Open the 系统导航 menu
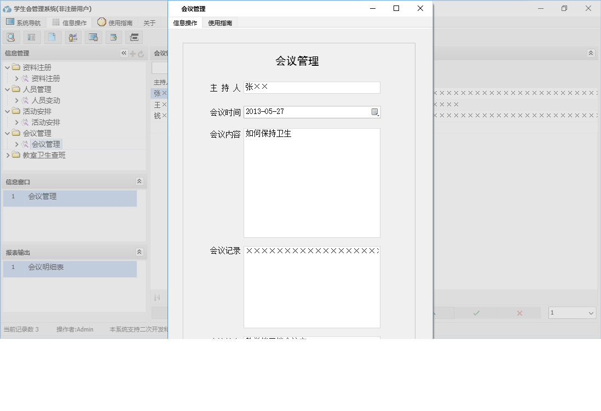This screenshot has height=411, width=601. click(27, 22)
